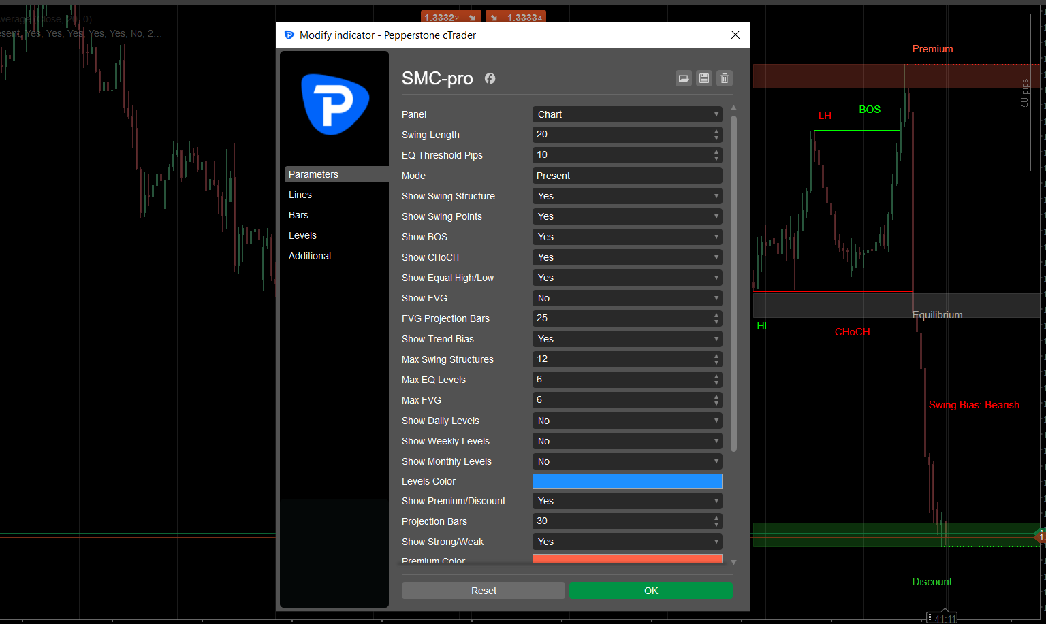The height and width of the screenshot is (624, 1046).
Task: Open the Show FVG dropdown
Action: [x=627, y=298]
